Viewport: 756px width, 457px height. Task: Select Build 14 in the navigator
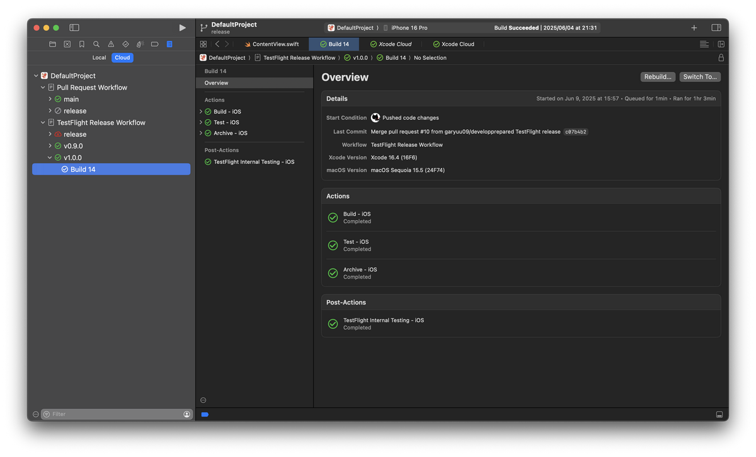pyautogui.click(x=111, y=170)
